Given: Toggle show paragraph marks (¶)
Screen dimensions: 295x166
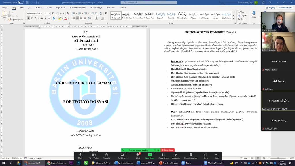Looking at the screenshot, I should [106, 13].
